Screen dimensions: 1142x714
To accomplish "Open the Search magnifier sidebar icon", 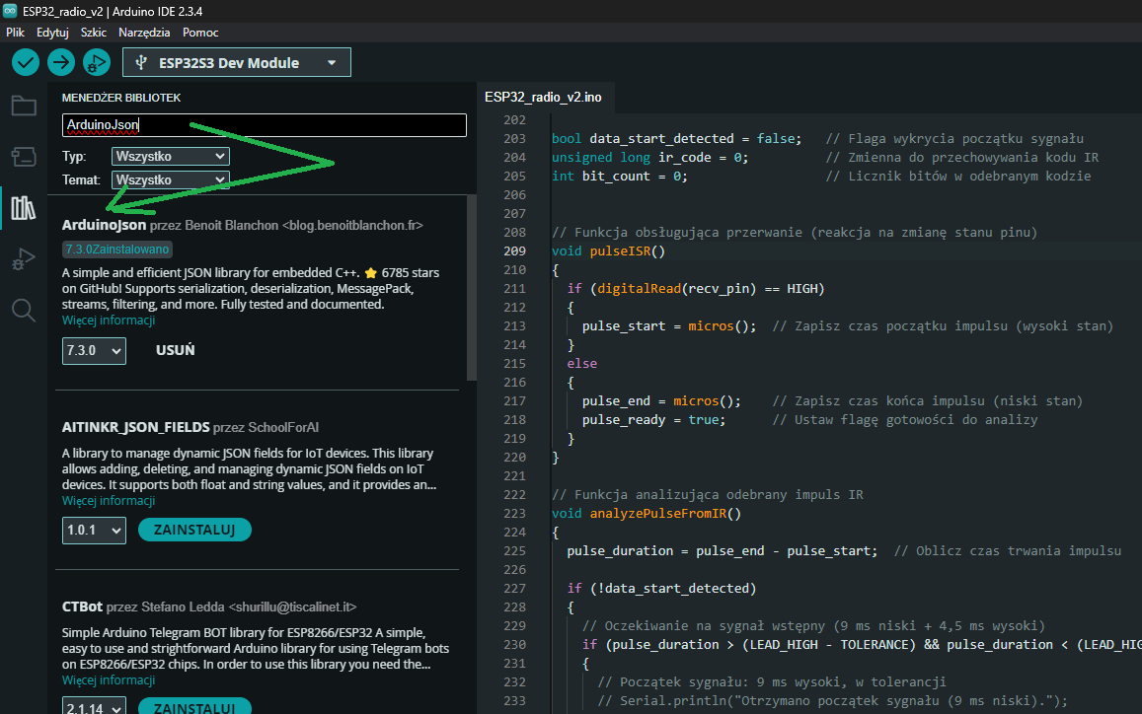I will [x=24, y=310].
